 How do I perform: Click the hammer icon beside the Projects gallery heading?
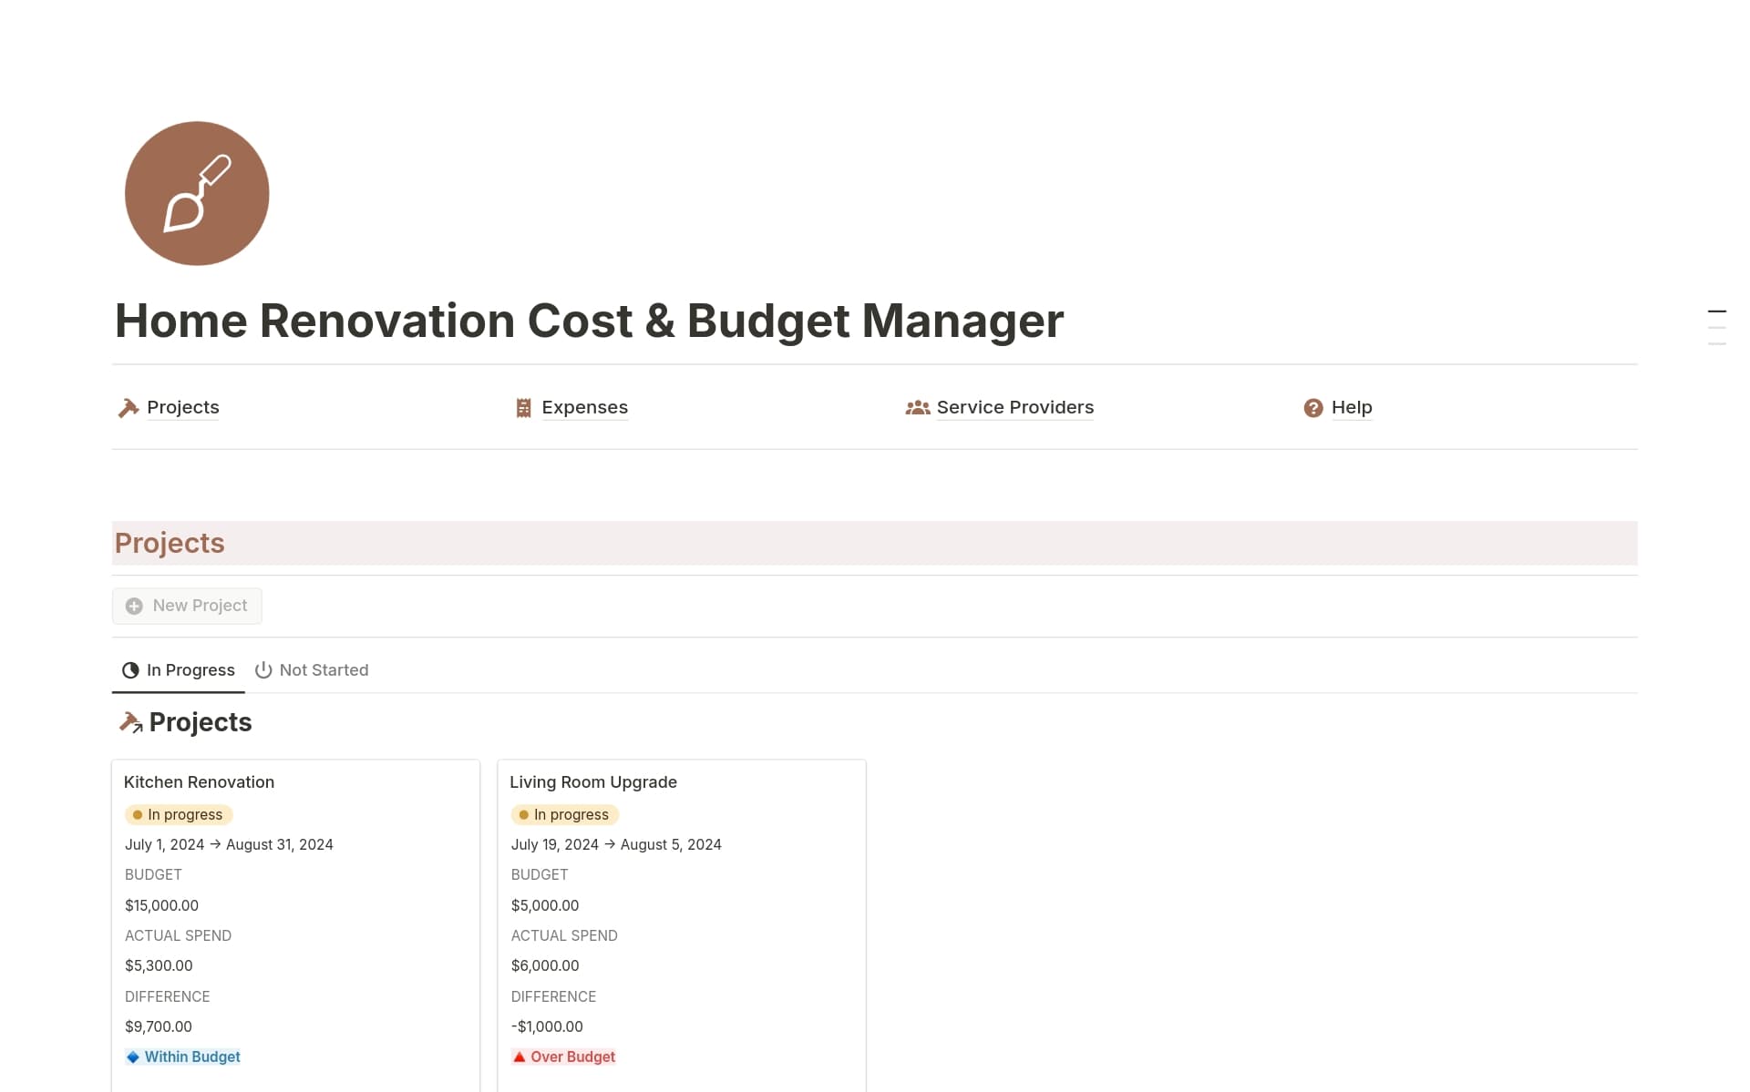coord(130,721)
